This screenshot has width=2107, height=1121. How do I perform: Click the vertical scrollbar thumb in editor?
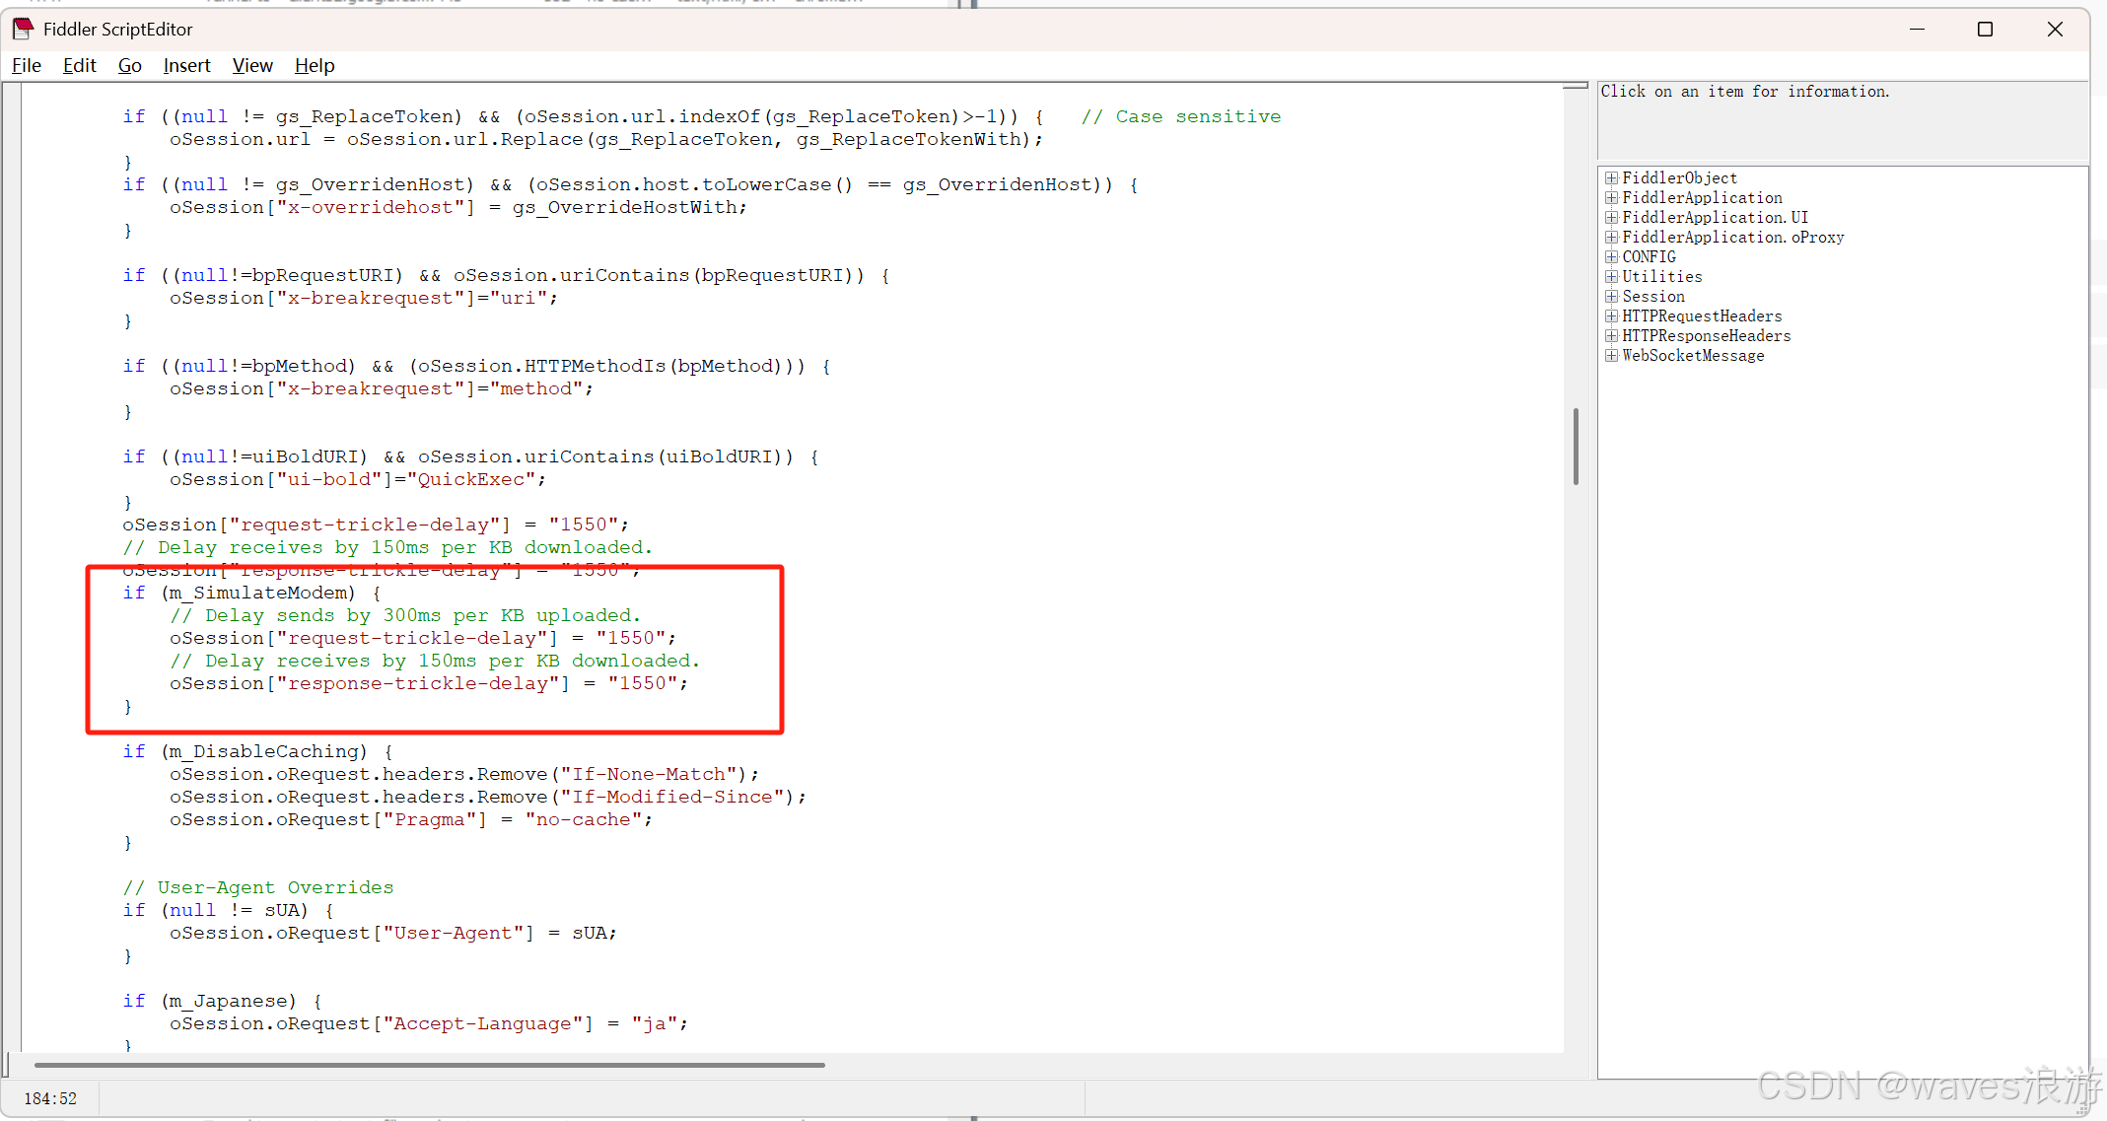pyautogui.click(x=1576, y=446)
